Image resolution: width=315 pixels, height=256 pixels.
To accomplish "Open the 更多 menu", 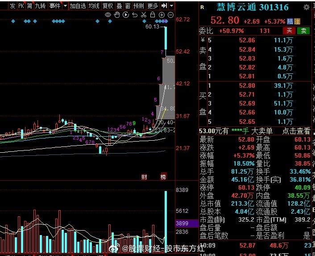I will tap(153, 6).
